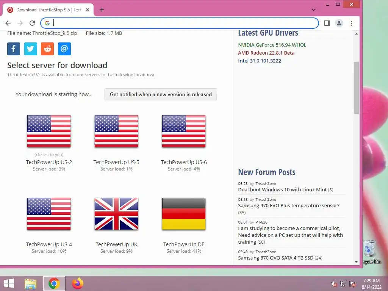Screen dimensions: 388x291
Task: Reload the current page
Action: tap(32, 23)
